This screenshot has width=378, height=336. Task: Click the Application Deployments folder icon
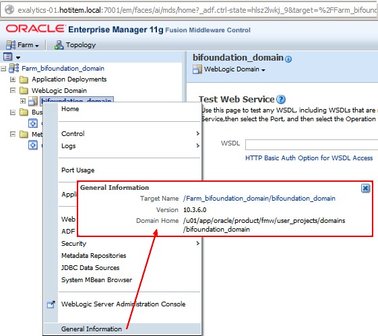point(24,79)
